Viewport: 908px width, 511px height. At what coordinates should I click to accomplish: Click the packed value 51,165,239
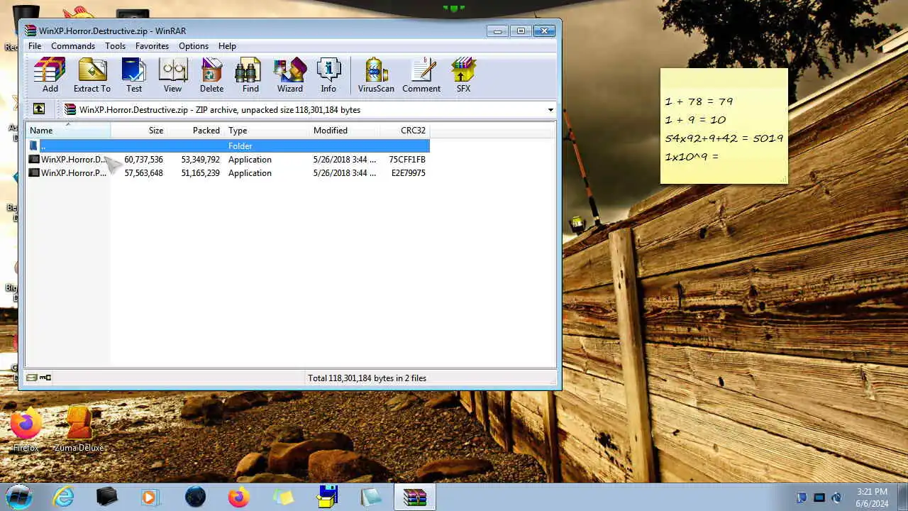tap(200, 173)
